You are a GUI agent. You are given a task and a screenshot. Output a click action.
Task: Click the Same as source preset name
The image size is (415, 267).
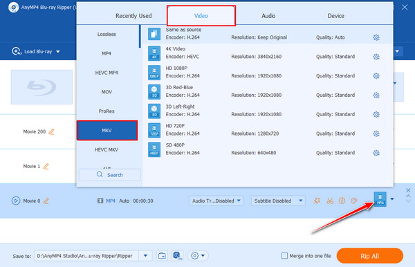tap(183, 30)
